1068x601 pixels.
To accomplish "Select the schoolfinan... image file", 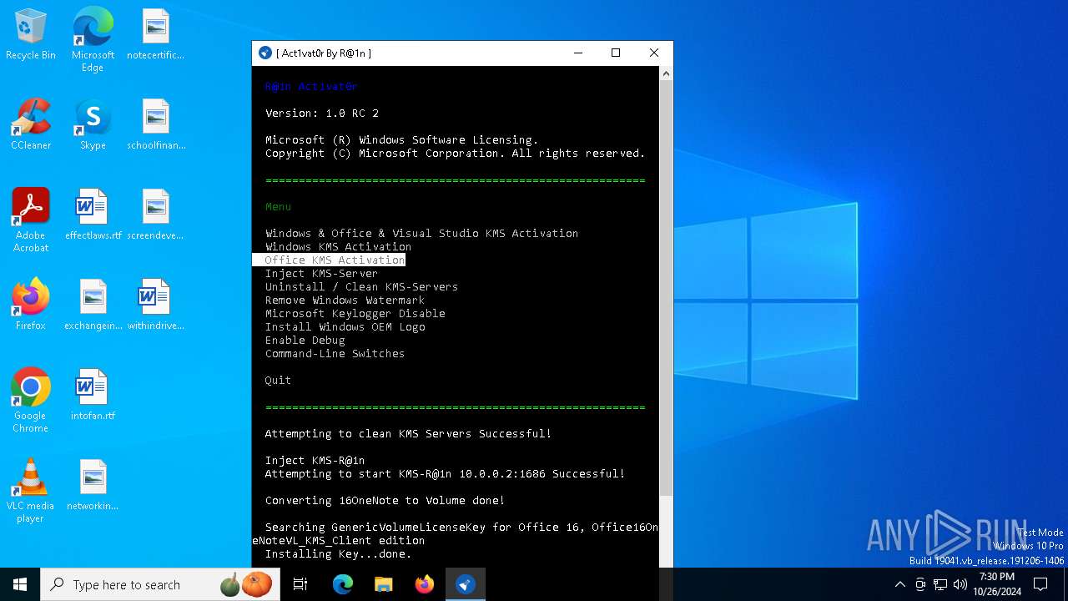I will point(155,125).
